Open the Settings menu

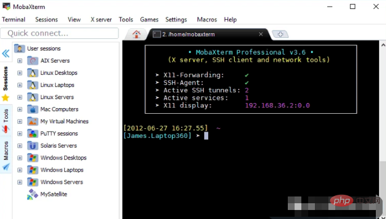coord(176,20)
